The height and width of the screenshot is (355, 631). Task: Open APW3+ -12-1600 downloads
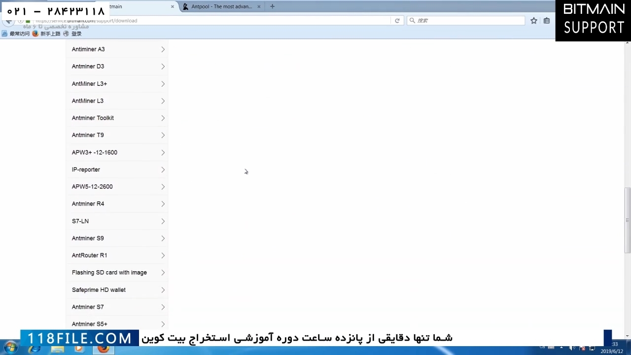[x=117, y=152]
